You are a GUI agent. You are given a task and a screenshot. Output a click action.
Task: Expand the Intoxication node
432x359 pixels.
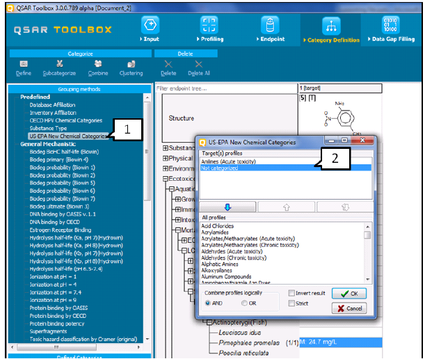178,220
